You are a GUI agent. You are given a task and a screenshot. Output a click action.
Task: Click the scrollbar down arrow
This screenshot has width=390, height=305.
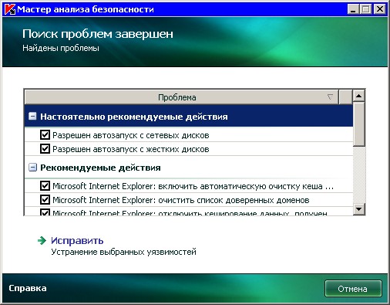point(359,208)
